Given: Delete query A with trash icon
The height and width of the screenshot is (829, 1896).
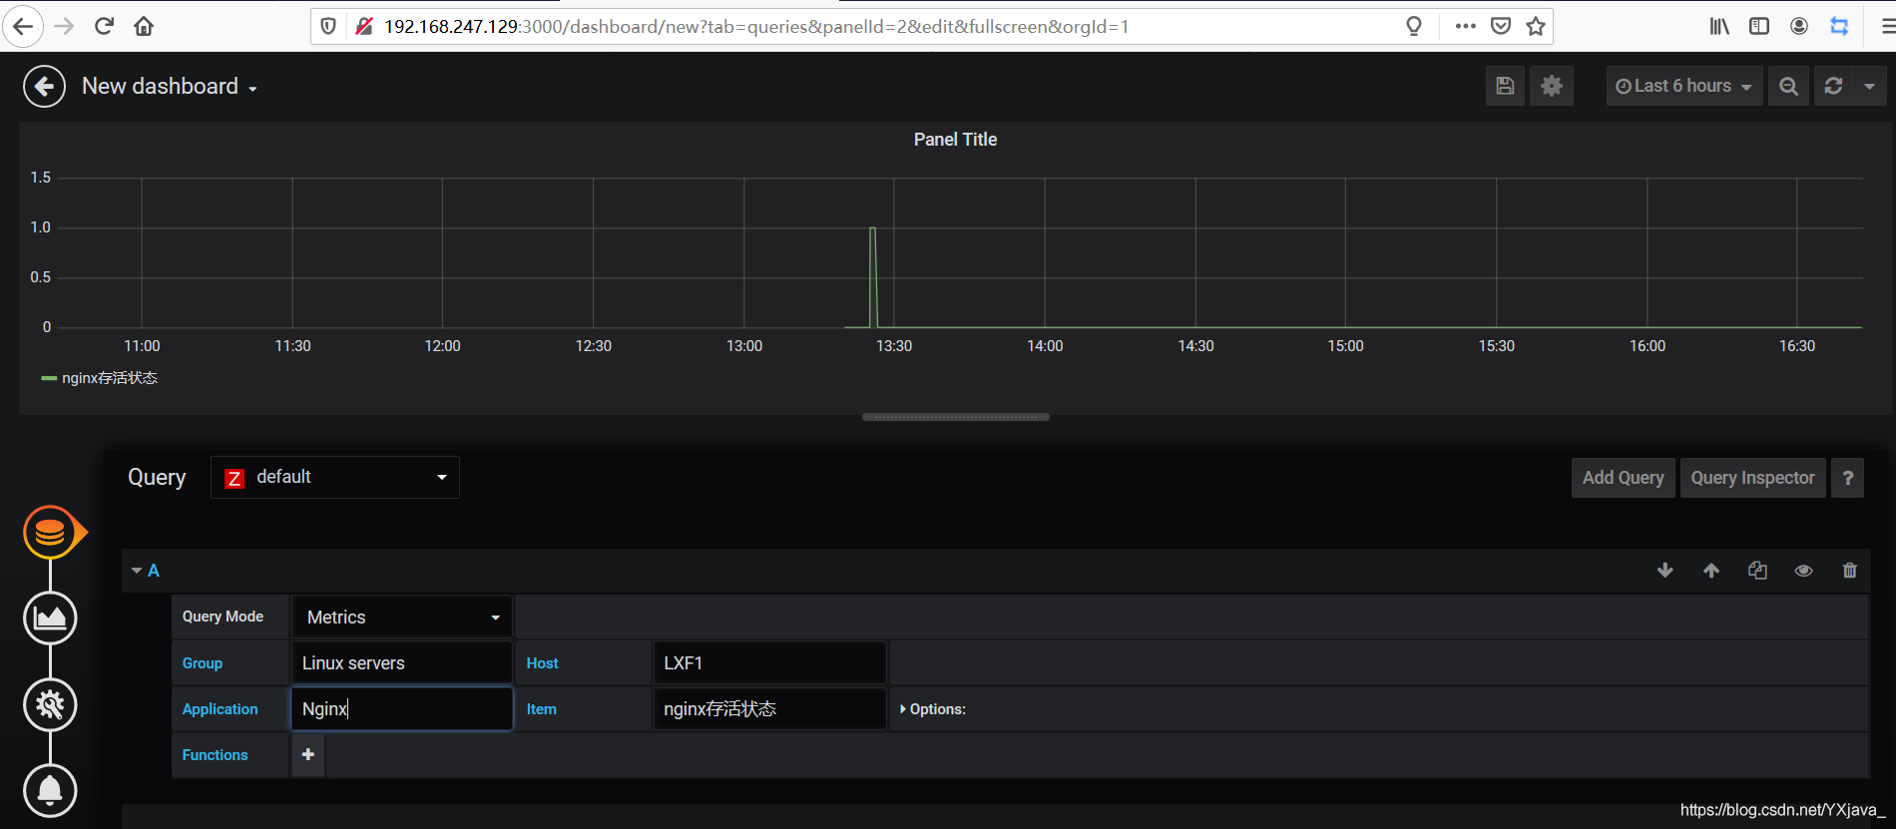Looking at the screenshot, I should tap(1849, 571).
